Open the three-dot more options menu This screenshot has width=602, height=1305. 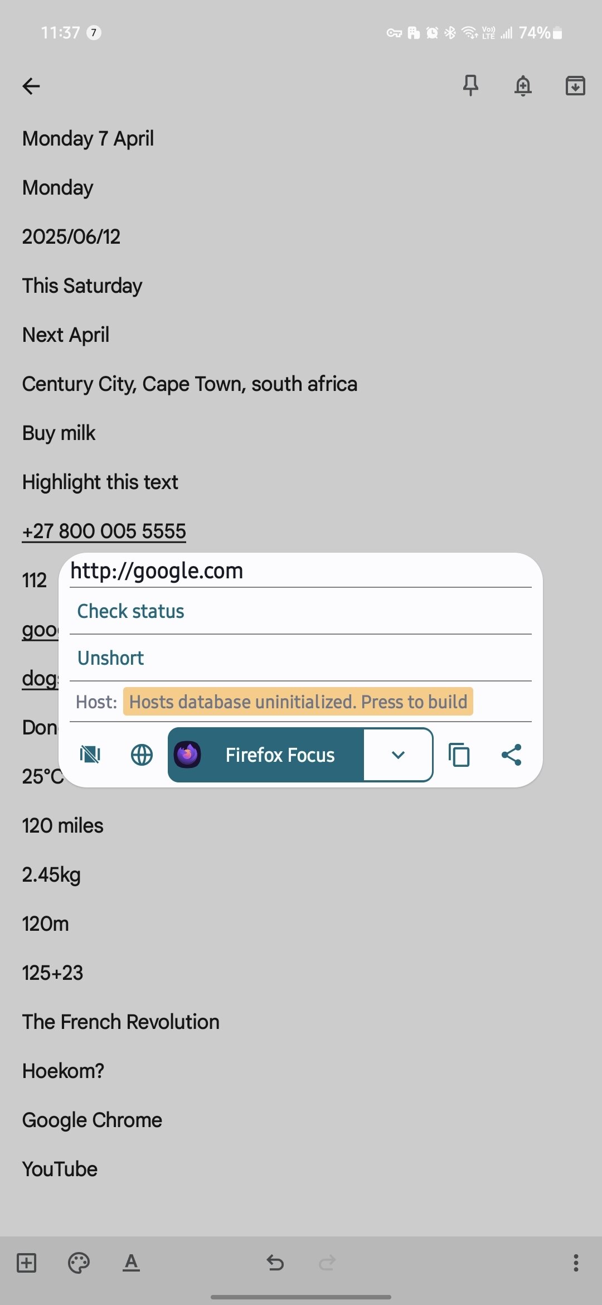(x=576, y=1263)
